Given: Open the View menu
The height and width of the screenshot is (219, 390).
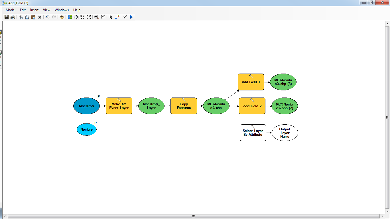Looking at the screenshot, I should point(47,10).
